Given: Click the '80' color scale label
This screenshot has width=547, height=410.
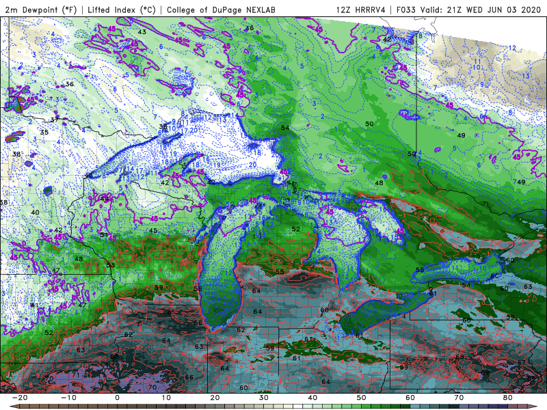Looking at the screenshot, I should [508, 398].
